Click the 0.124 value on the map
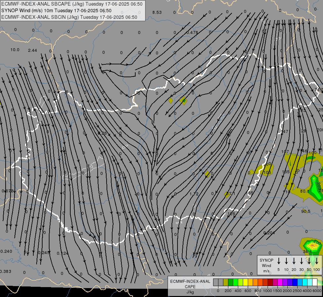The width and height of the screenshot is (323, 297). (62, 253)
